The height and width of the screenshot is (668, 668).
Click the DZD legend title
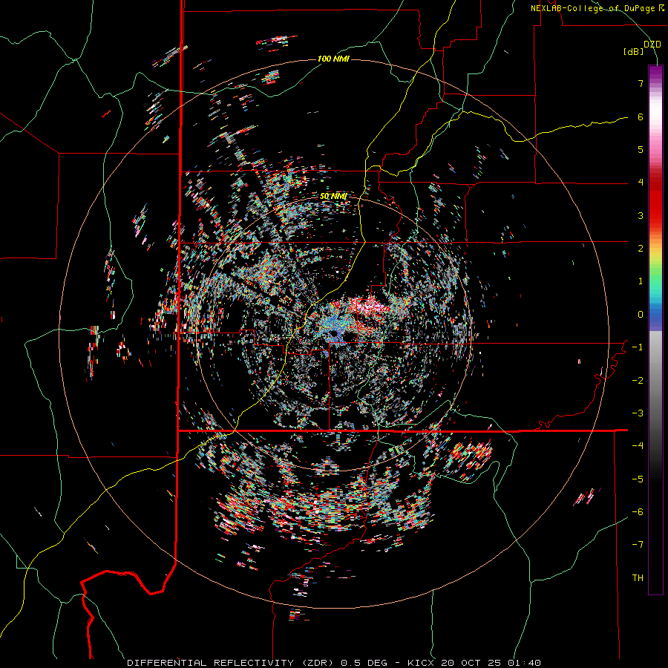(x=652, y=45)
